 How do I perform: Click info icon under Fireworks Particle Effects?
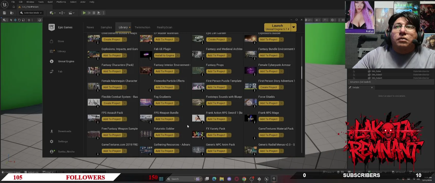[x=150, y=90]
